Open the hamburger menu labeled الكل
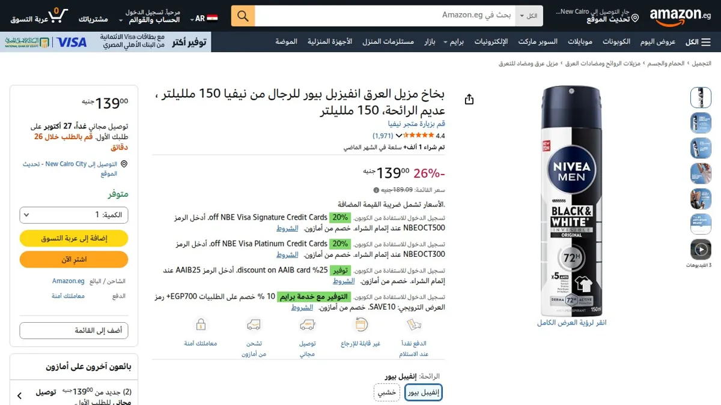Screen dimensions: 721x405 698,42
